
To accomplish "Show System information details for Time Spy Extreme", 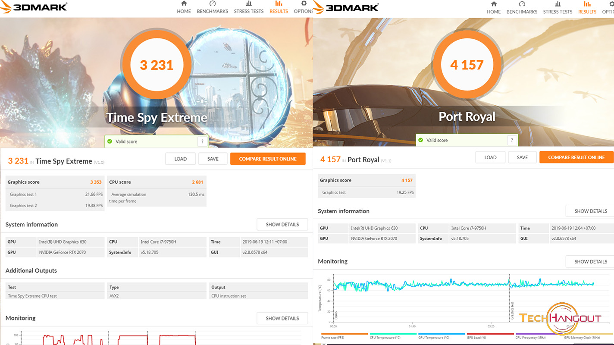I will tap(282, 224).
